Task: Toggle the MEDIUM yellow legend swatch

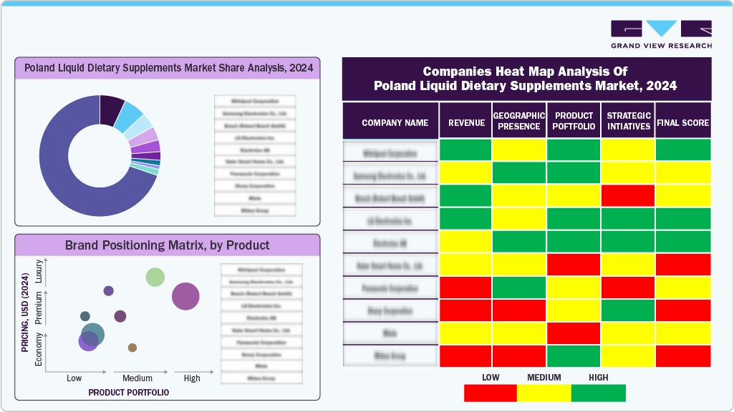Action: 544,393
